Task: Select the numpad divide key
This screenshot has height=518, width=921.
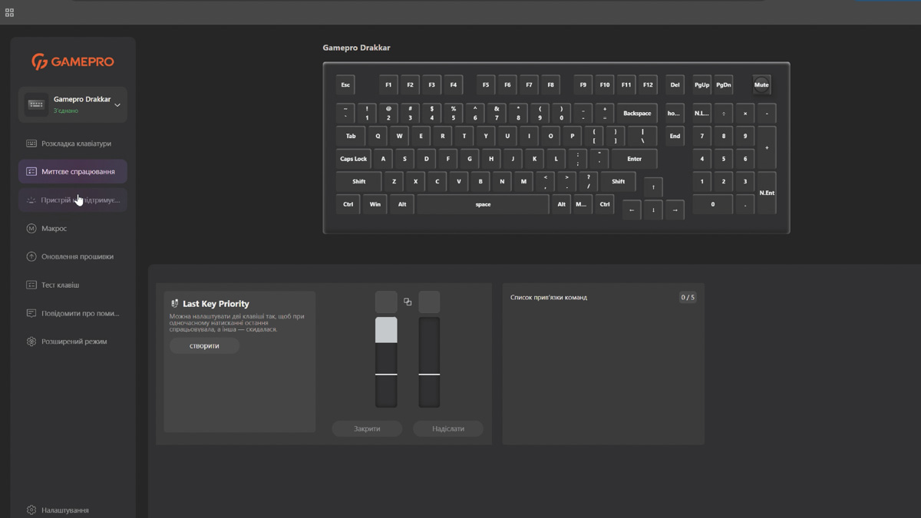Action: tap(723, 114)
